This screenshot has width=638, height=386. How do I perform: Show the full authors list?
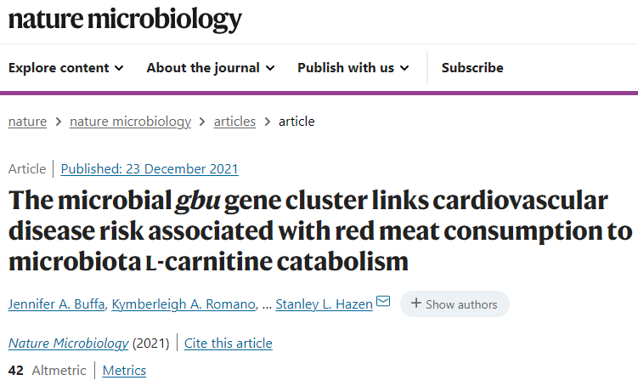coord(455,304)
